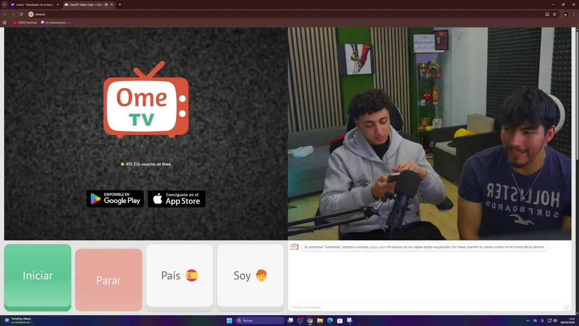
Task: Open the Windows Start menu
Action: [229, 321]
